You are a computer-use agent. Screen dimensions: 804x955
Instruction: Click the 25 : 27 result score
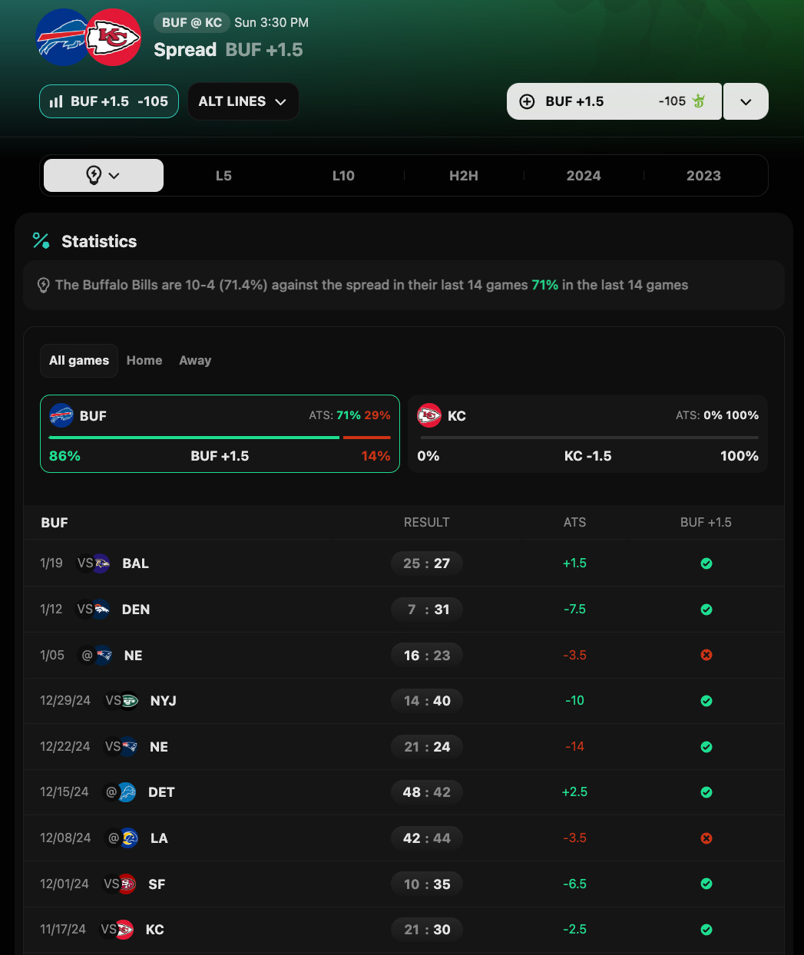pyautogui.click(x=427, y=563)
